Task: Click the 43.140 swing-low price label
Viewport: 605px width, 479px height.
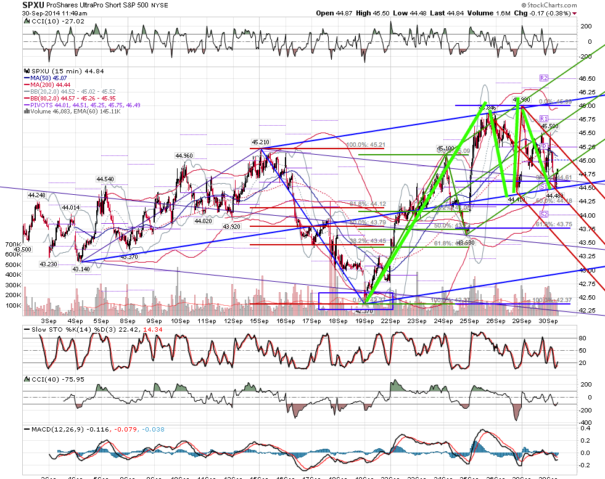Action: [81, 269]
